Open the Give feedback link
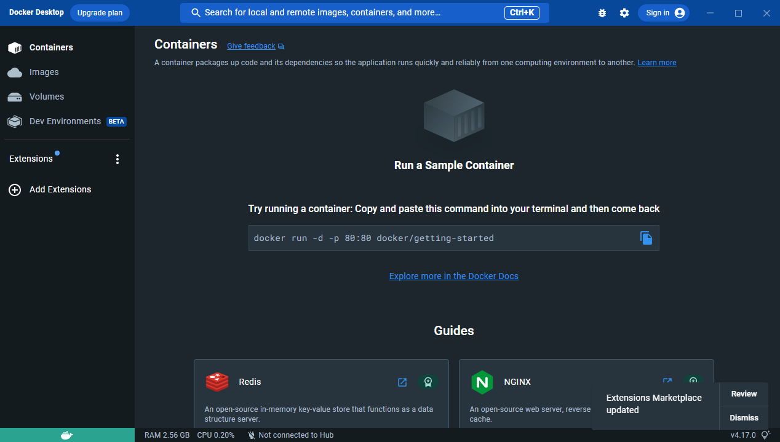The image size is (780, 442). click(255, 46)
